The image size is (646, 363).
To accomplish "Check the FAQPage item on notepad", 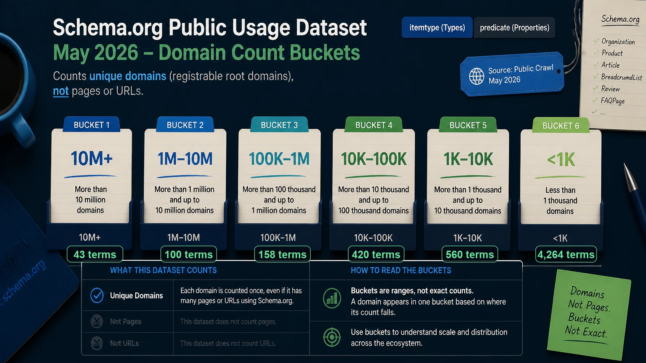I will tap(609, 100).
